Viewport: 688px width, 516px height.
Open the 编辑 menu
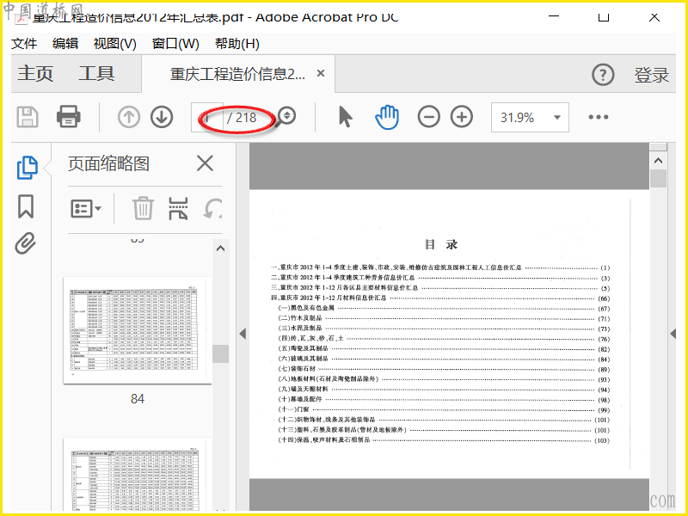tap(65, 44)
